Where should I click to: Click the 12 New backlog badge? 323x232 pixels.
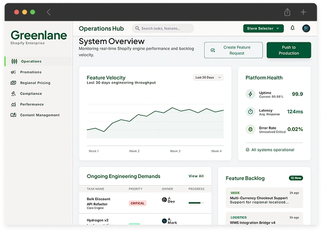(296, 178)
